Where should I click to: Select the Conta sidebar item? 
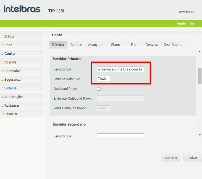click(x=22, y=53)
